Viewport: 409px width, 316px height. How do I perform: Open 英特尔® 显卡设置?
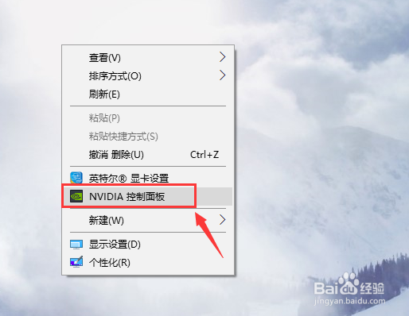click(x=148, y=178)
